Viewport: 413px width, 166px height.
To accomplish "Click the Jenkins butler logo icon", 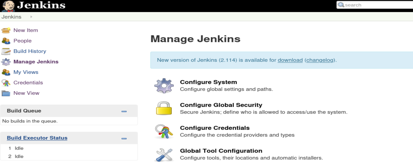I will click(x=8, y=6).
